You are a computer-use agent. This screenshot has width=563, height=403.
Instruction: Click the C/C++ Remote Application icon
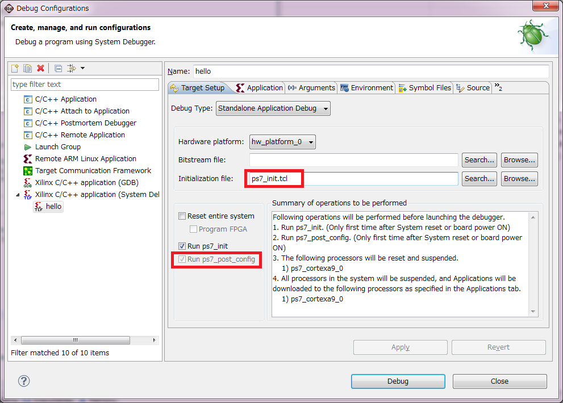point(28,135)
